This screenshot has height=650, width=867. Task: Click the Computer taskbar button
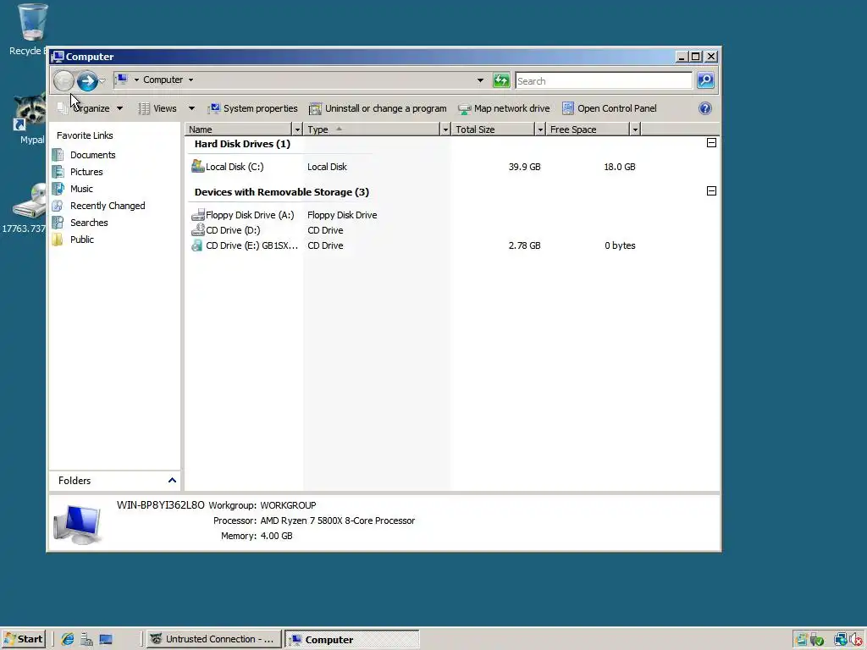point(351,639)
